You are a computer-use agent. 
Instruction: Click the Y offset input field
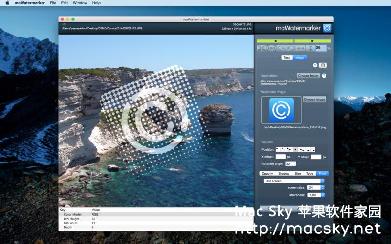coord(316,157)
